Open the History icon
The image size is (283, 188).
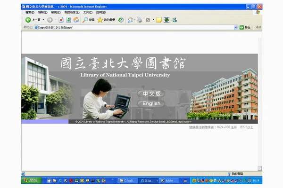[x=121, y=20]
